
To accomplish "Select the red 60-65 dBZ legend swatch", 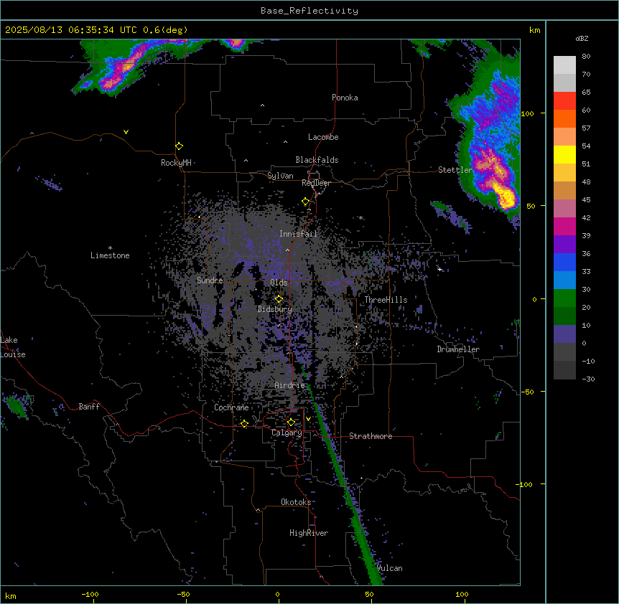I will [x=564, y=101].
